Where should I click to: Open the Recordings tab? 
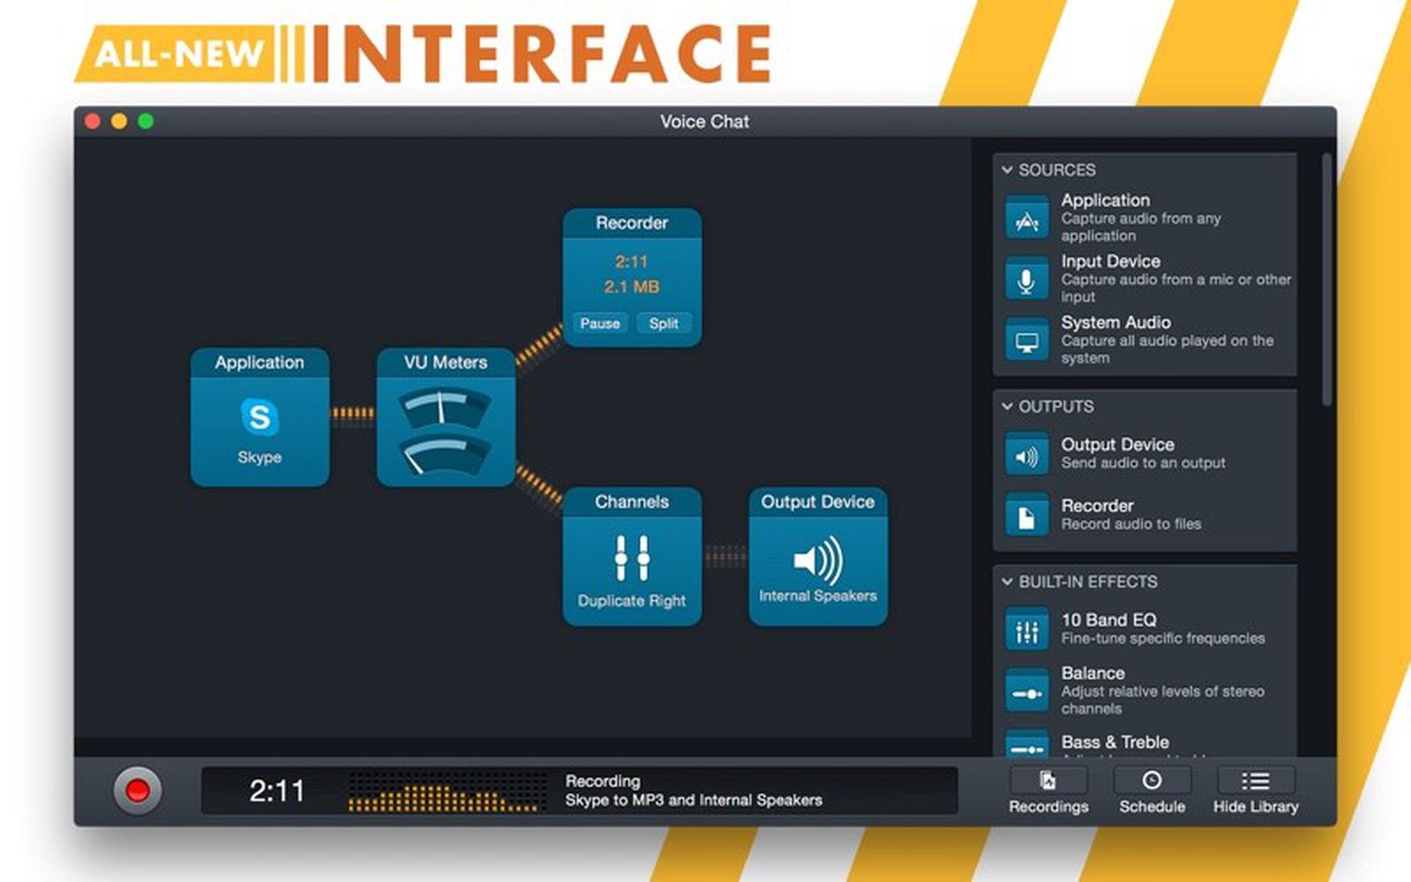coord(1048,790)
